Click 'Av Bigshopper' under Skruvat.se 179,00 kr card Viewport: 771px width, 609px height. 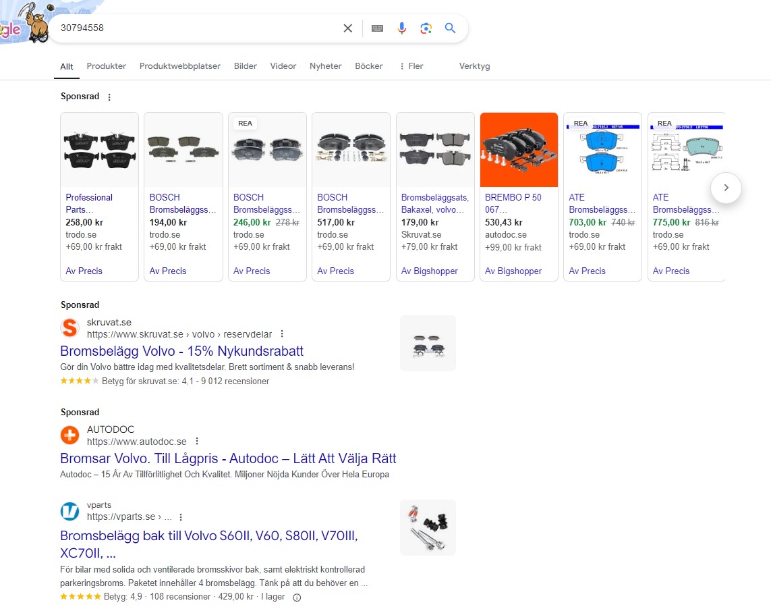coord(429,271)
